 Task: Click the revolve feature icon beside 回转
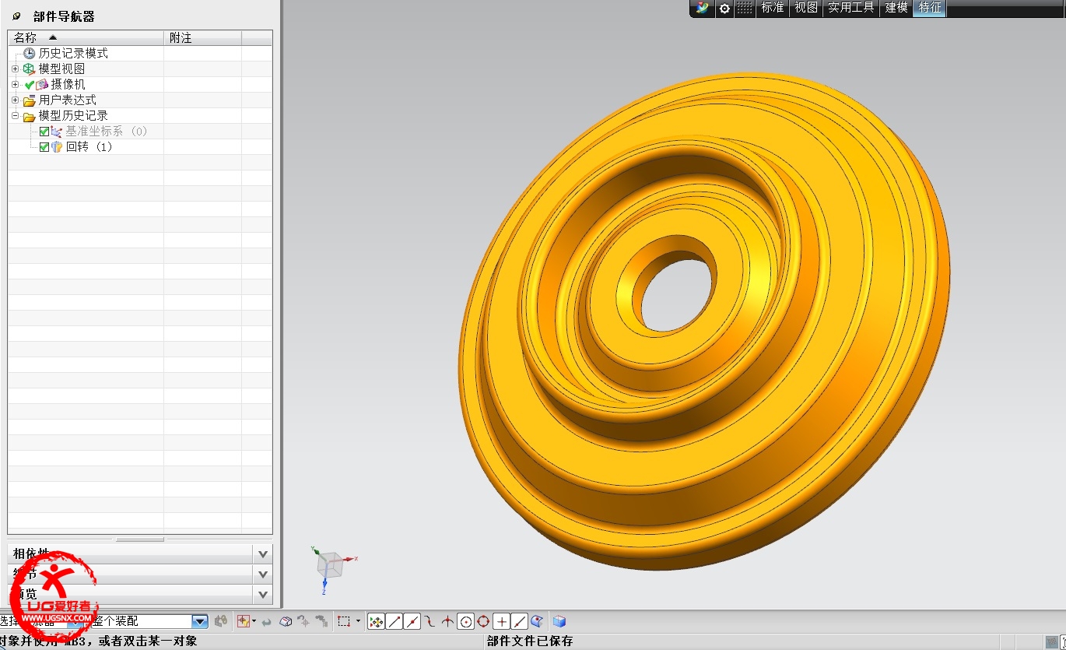[x=56, y=147]
